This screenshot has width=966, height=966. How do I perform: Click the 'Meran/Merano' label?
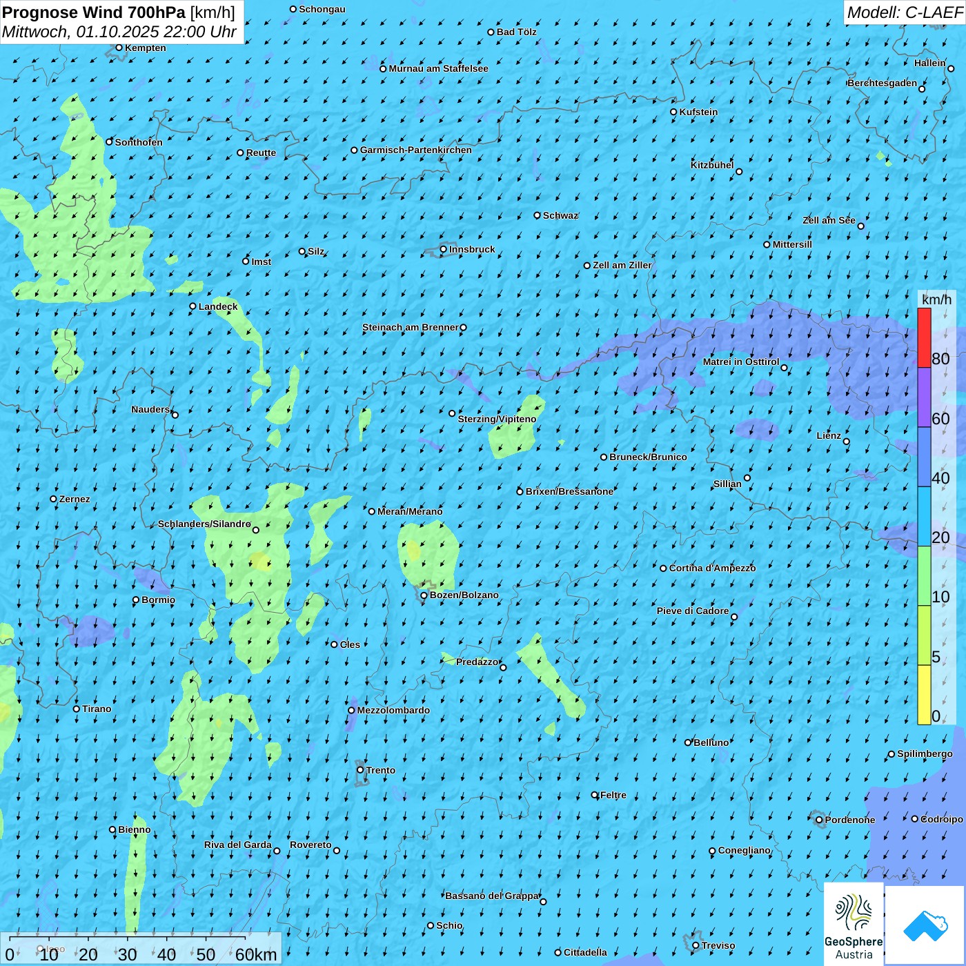point(410,511)
